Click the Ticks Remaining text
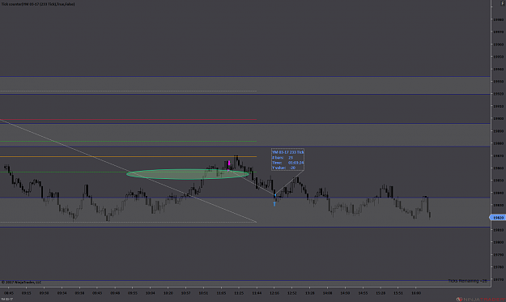This screenshot has width=506, height=302. click(x=467, y=281)
